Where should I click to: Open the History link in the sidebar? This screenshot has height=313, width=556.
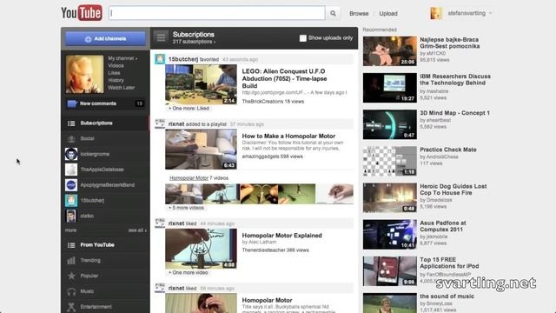point(116,80)
